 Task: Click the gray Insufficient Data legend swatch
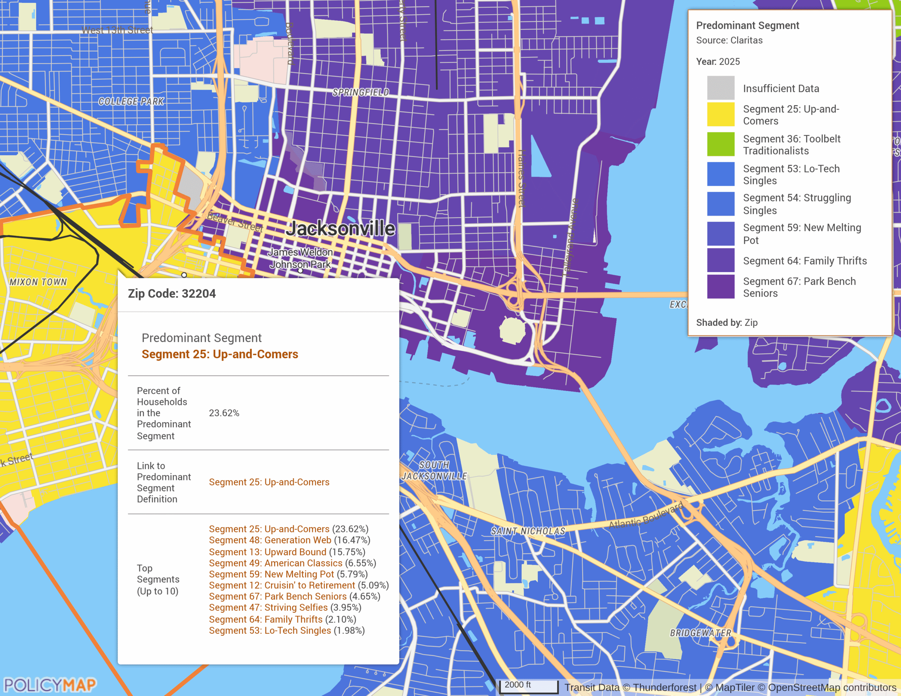click(720, 88)
